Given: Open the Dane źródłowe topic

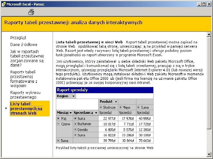Looking at the screenshot, I should pyautogui.click(x=24, y=44).
